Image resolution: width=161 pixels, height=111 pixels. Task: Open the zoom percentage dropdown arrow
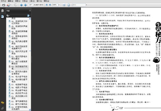[59, 5]
